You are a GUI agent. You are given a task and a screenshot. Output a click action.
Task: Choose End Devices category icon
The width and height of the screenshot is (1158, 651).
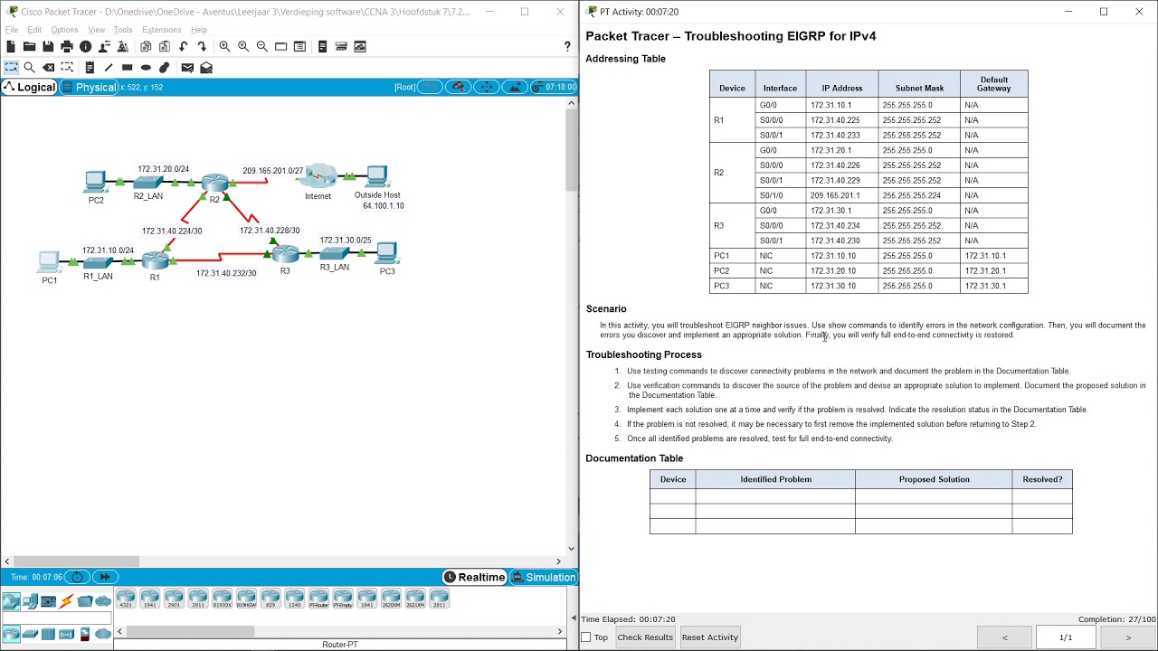[x=30, y=601]
